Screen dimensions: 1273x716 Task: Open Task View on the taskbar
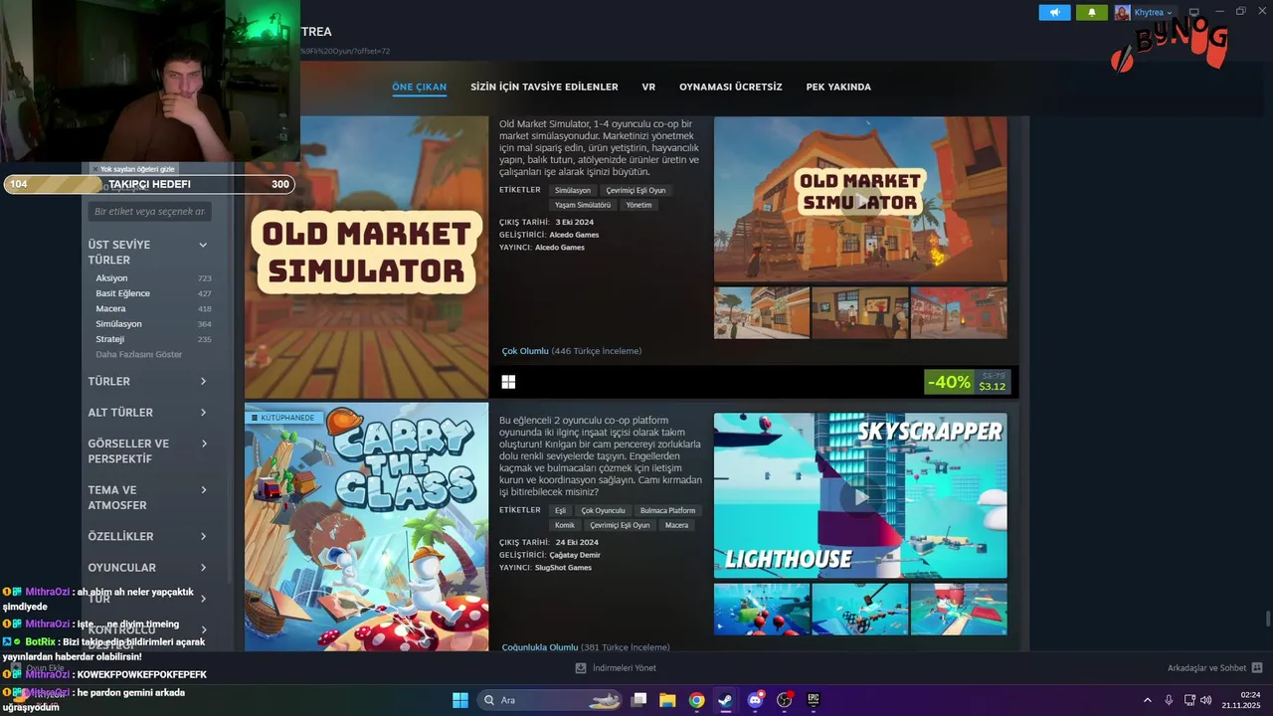639,700
